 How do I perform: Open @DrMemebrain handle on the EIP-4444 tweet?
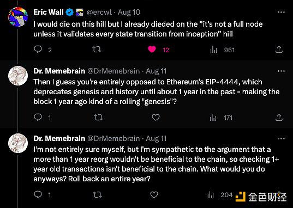(113, 71)
